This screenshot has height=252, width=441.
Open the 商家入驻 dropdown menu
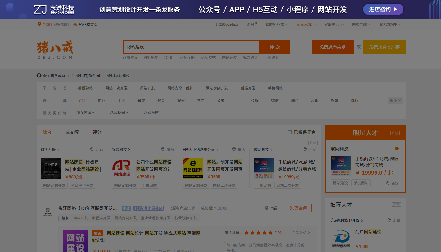click(306, 24)
